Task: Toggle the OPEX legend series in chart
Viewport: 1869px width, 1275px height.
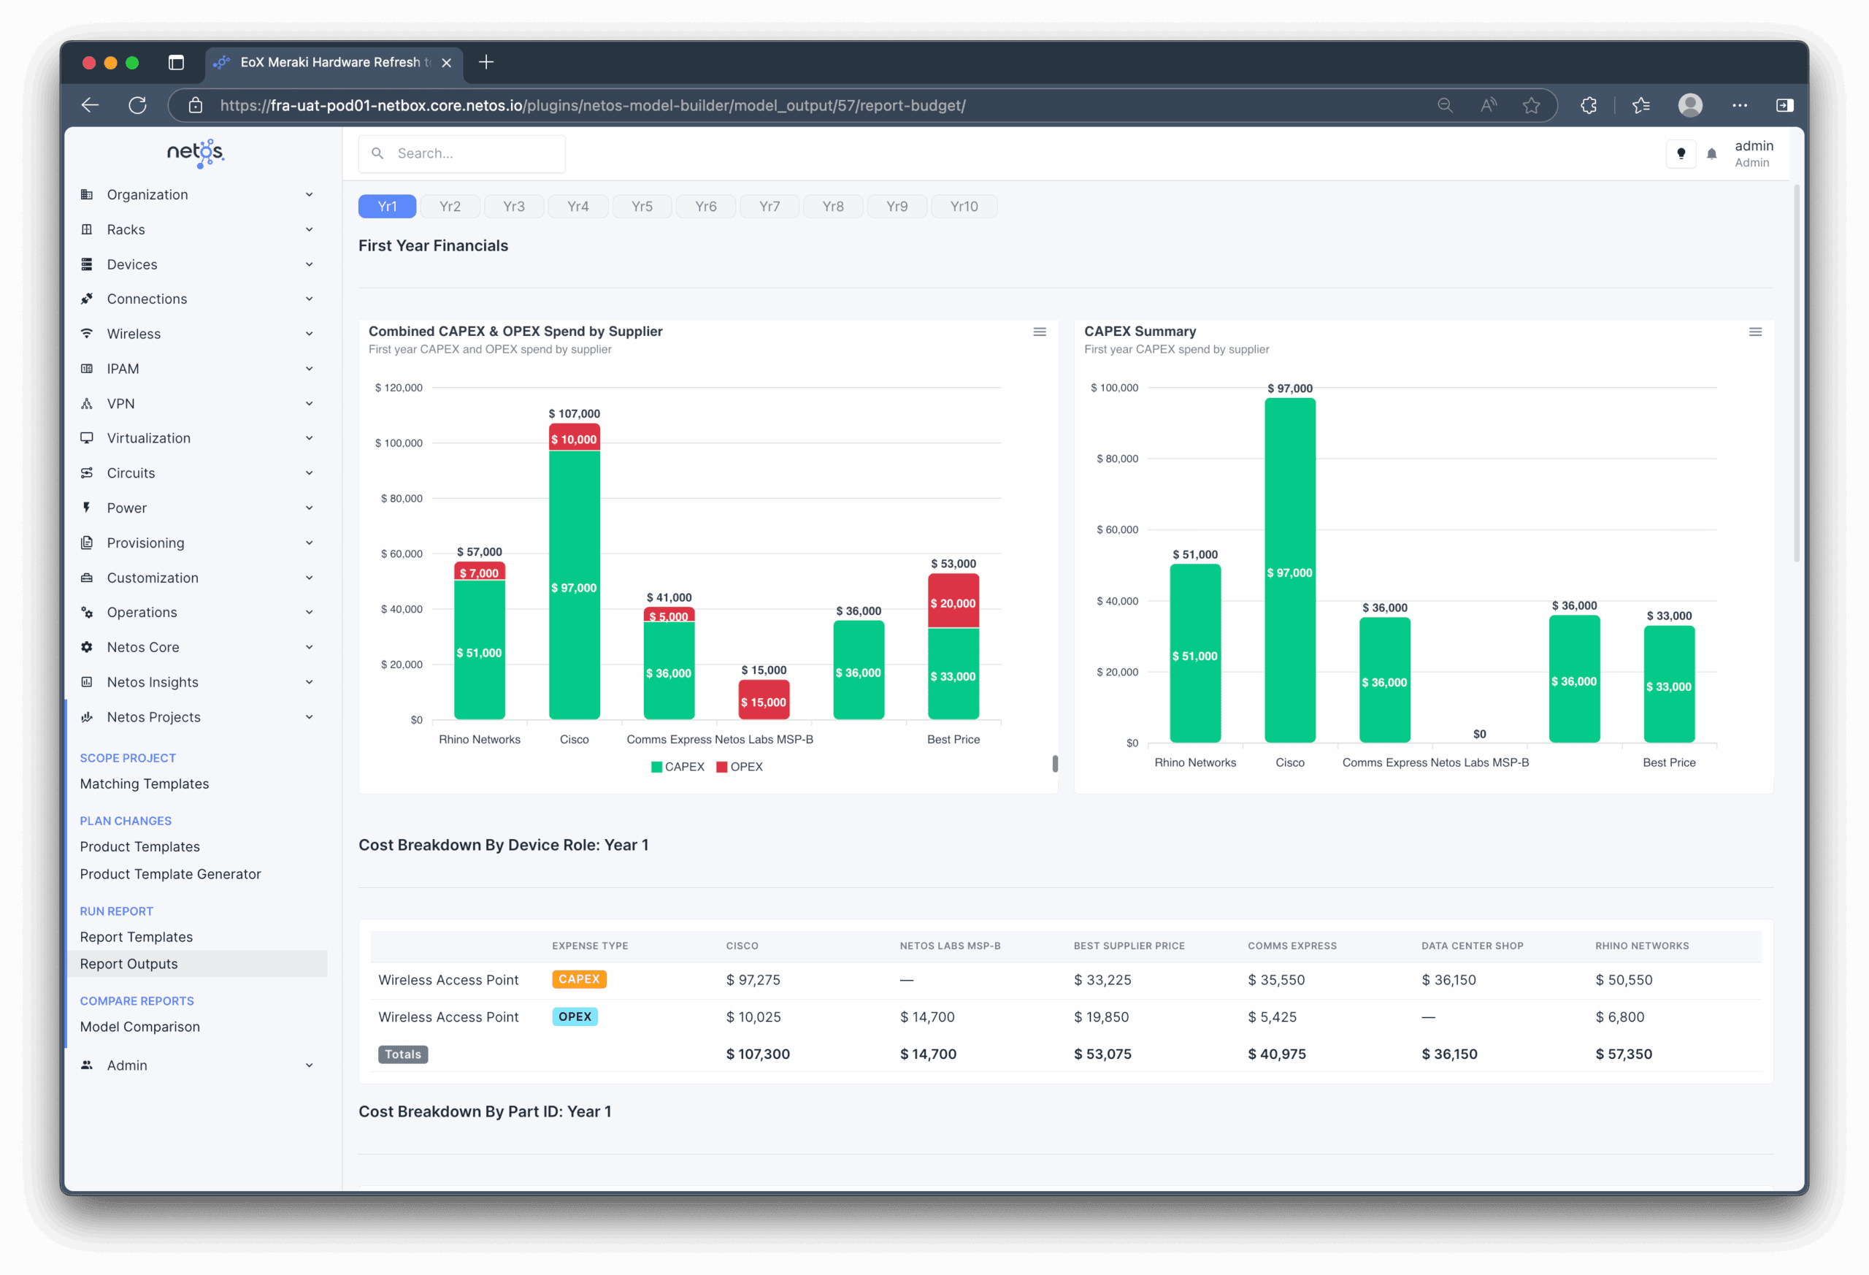Action: click(x=739, y=767)
